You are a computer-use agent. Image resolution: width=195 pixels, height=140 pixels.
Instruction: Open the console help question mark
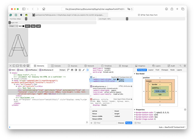(87, 122)
